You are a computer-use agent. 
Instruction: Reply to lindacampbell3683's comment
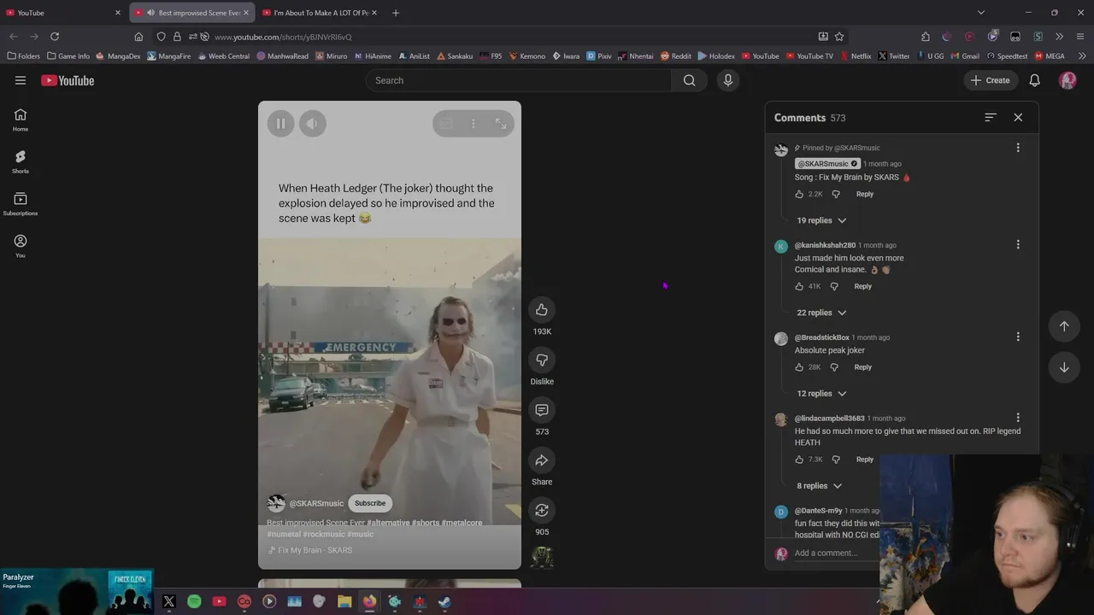click(x=865, y=460)
